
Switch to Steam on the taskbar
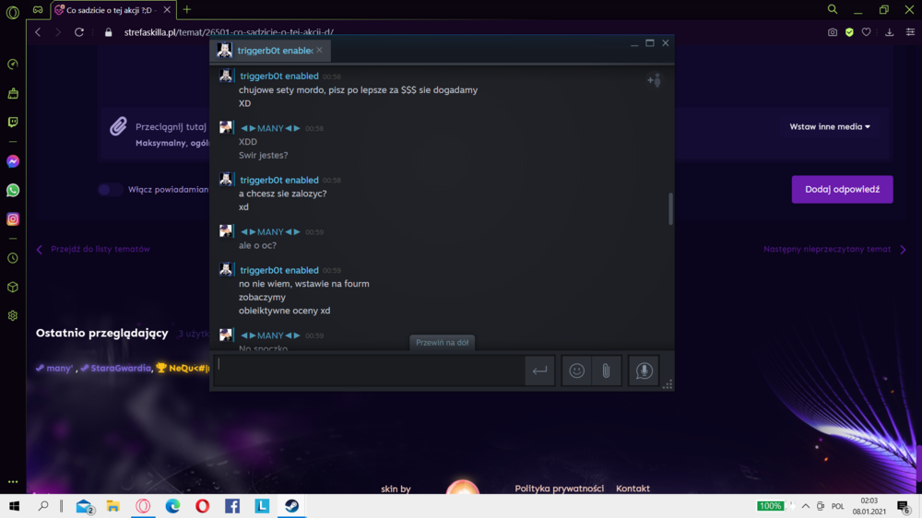pos(291,506)
